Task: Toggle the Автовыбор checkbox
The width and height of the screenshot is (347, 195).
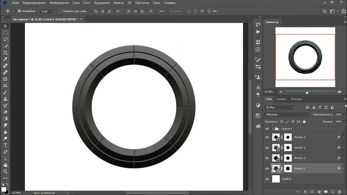Action: (20, 11)
